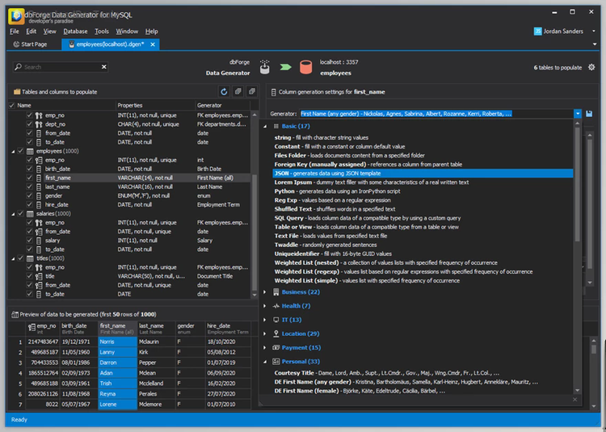
Task: Click the red database cylinder icon
Action: point(305,67)
